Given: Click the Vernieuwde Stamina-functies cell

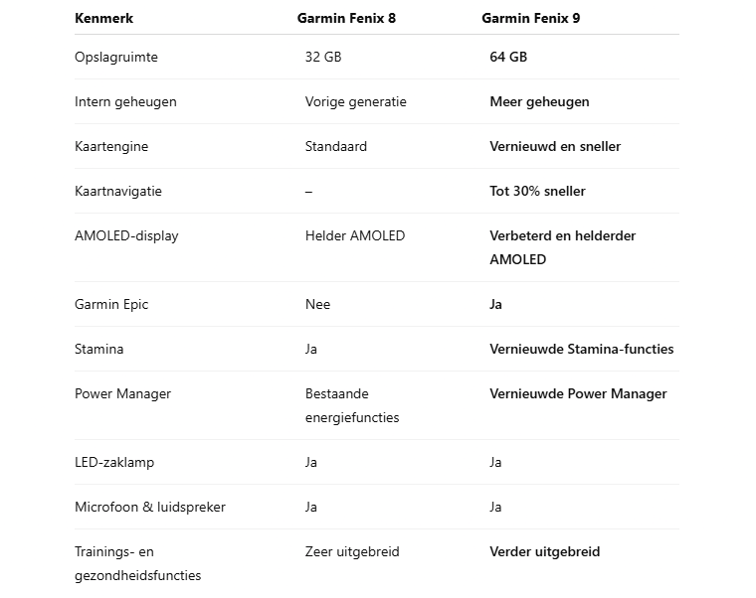Looking at the screenshot, I should coord(582,349).
